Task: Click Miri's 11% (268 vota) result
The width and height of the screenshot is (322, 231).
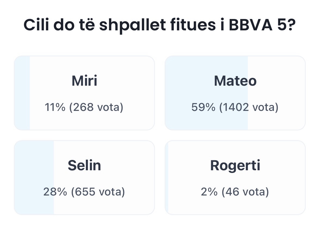Action: pos(84,107)
